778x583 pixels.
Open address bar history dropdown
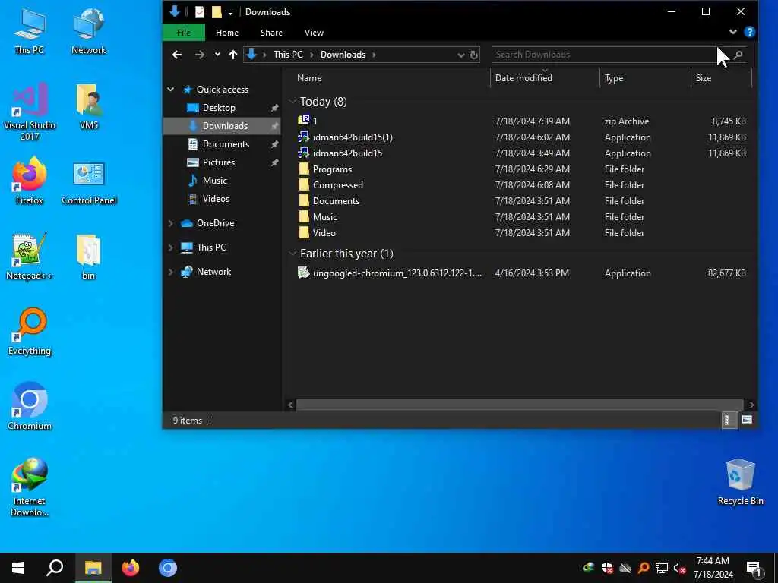tap(460, 55)
